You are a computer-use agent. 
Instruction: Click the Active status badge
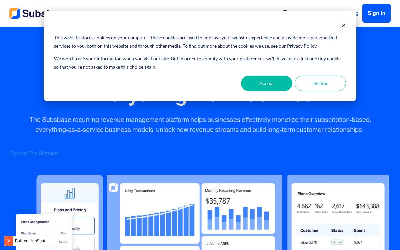click(x=337, y=242)
